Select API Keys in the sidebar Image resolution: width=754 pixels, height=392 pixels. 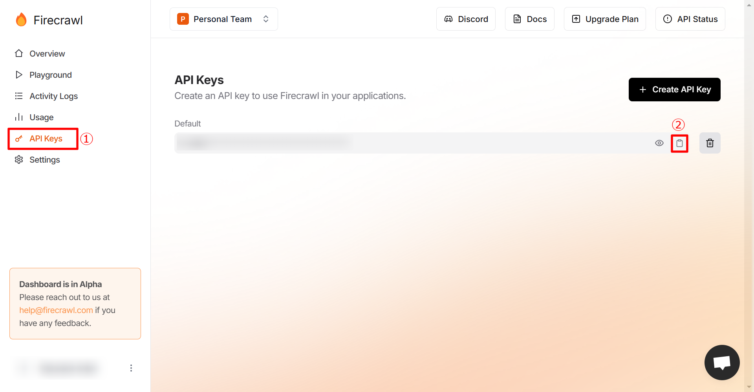tap(46, 139)
